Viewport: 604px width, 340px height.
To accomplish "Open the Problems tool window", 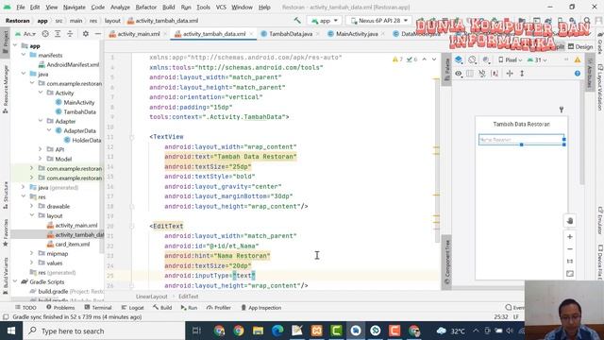I will coord(60,308).
